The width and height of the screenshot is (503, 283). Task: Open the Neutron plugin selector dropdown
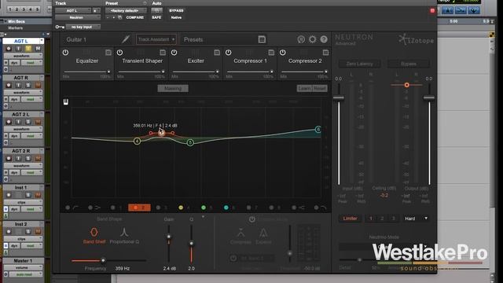click(x=78, y=17)
